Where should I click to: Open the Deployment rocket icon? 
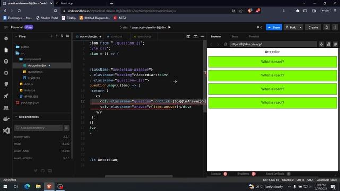click(x=6, y=96)
